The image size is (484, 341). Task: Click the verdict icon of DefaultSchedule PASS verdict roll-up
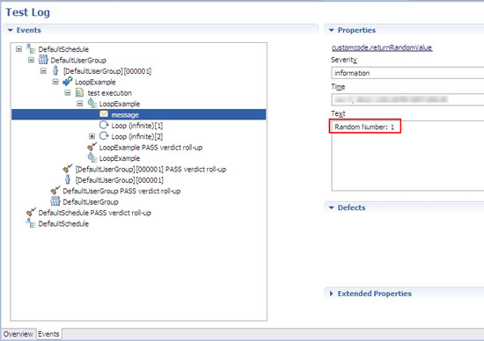pyautogui.click(x=31, y=212)
